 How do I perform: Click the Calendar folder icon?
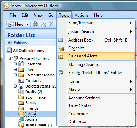pyautogui.click(x=21, y=64)
